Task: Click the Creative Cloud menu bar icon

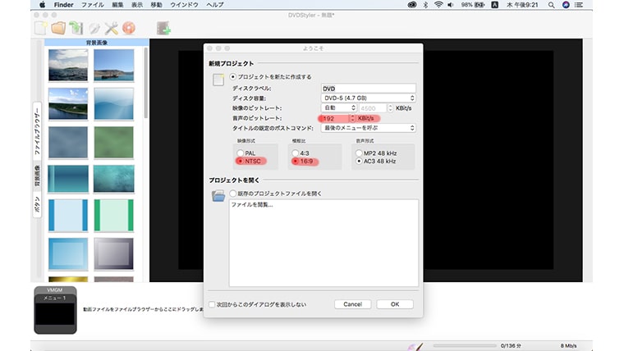Action: (412, 5)
